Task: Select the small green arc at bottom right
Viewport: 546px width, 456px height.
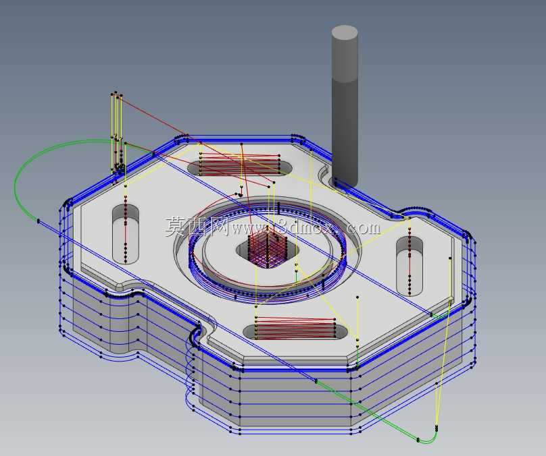Action: coord(428,437)
